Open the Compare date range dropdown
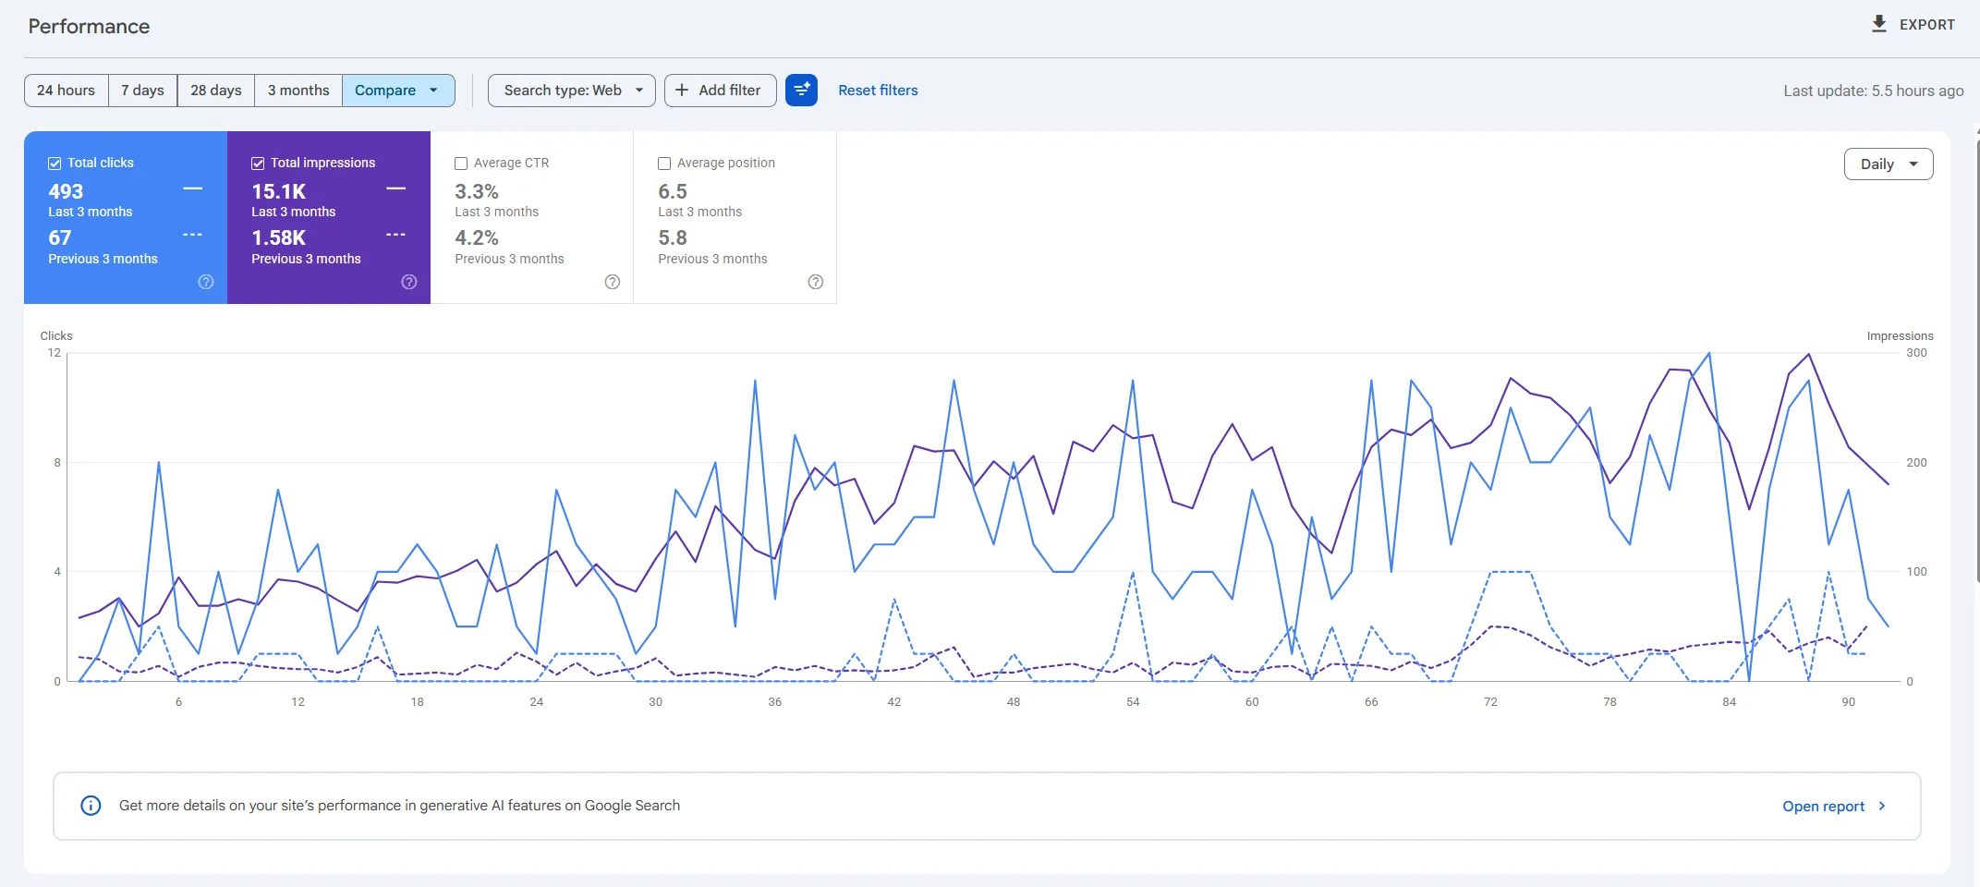Screen dimensions: 1980x887 click(x=398, y=90)
